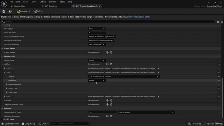Screen dimensions: 224x126
Task: Expand Modifier Magnitude
Action: click(x=7, y=84)
